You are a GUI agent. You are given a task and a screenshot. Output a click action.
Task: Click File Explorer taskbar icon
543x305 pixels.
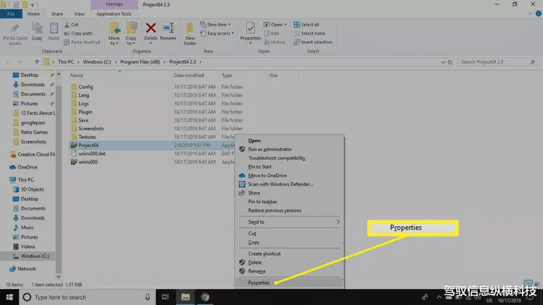click(185, 297)
